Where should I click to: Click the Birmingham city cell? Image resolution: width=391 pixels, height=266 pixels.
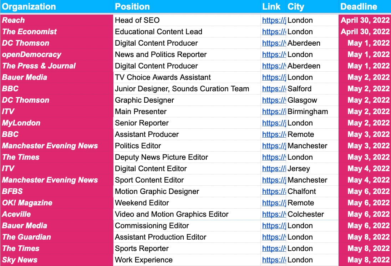tap(308, 112)
